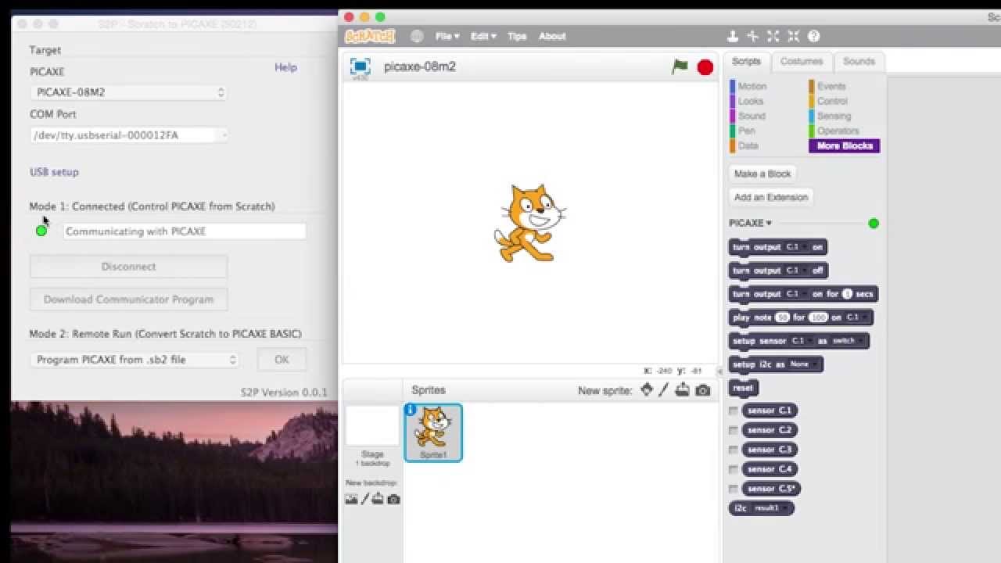
Task: Select the Control block category
Action: 829,101
